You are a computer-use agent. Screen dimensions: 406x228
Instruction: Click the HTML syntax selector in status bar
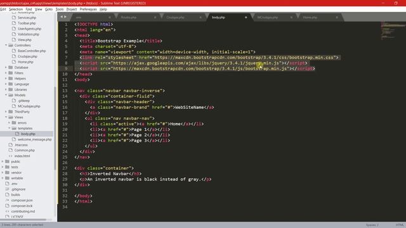point(399,225)
